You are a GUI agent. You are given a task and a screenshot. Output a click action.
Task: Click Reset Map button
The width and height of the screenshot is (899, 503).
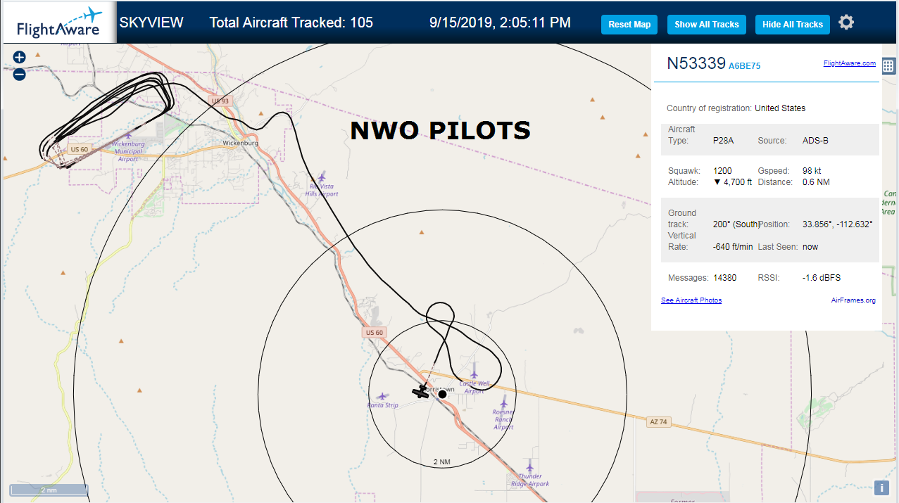[x=629, y=24]
